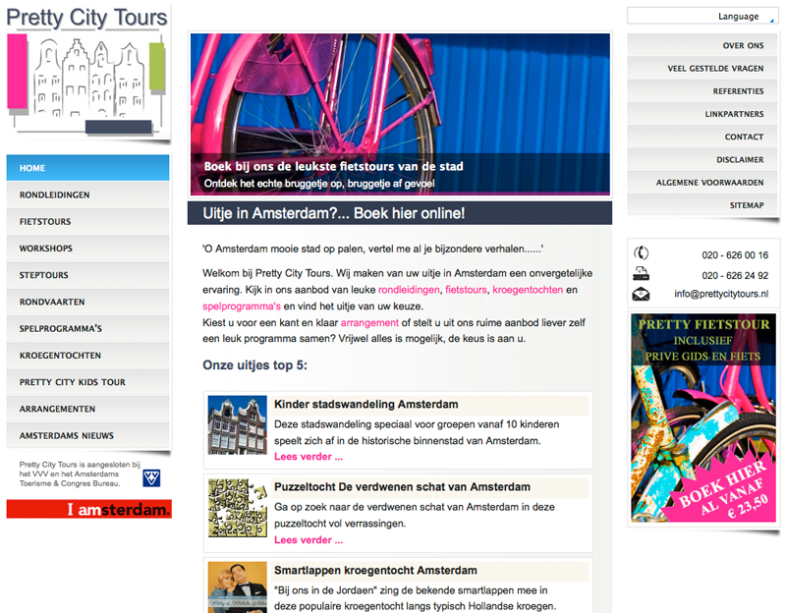
Task: Click the pink bicycle header banner
Action: pos(400,114)
